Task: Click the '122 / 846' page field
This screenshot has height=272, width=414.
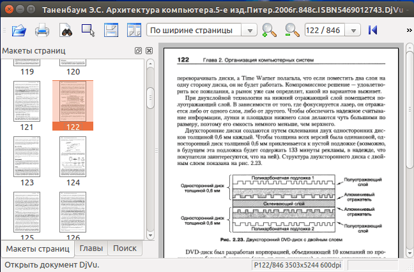Action: 325,31
